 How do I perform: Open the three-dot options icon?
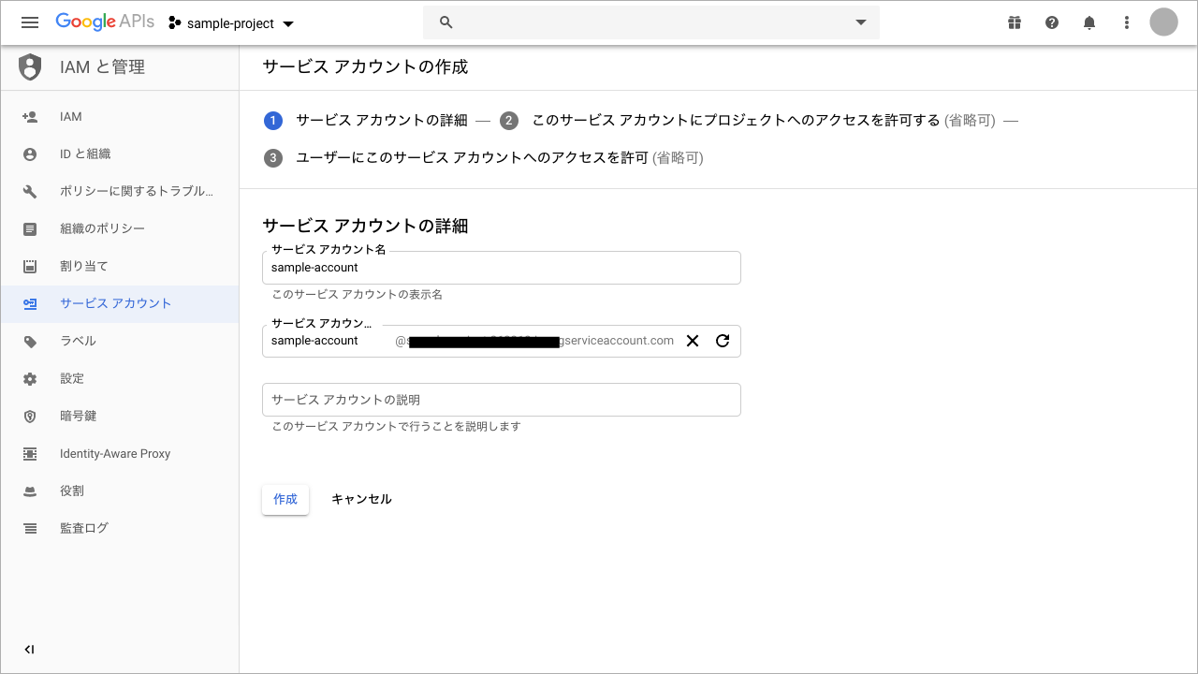(1127, 22)
